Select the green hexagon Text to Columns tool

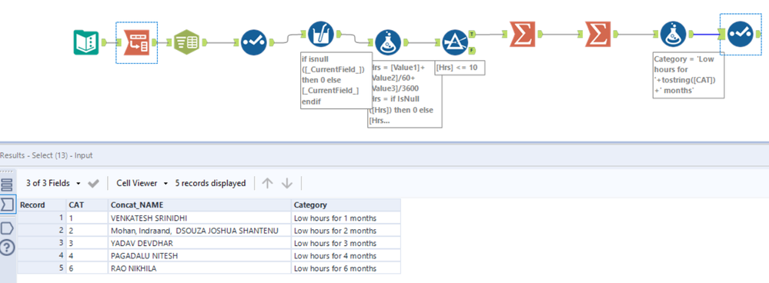coord(186,42)
